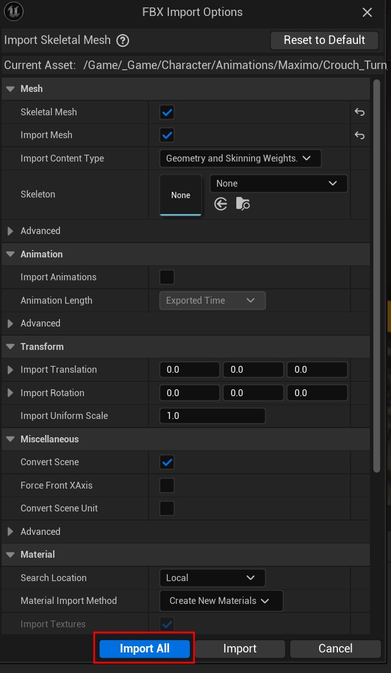Collapse the Transform section
This screenshot has width=391, height=673.
(10, 347)
